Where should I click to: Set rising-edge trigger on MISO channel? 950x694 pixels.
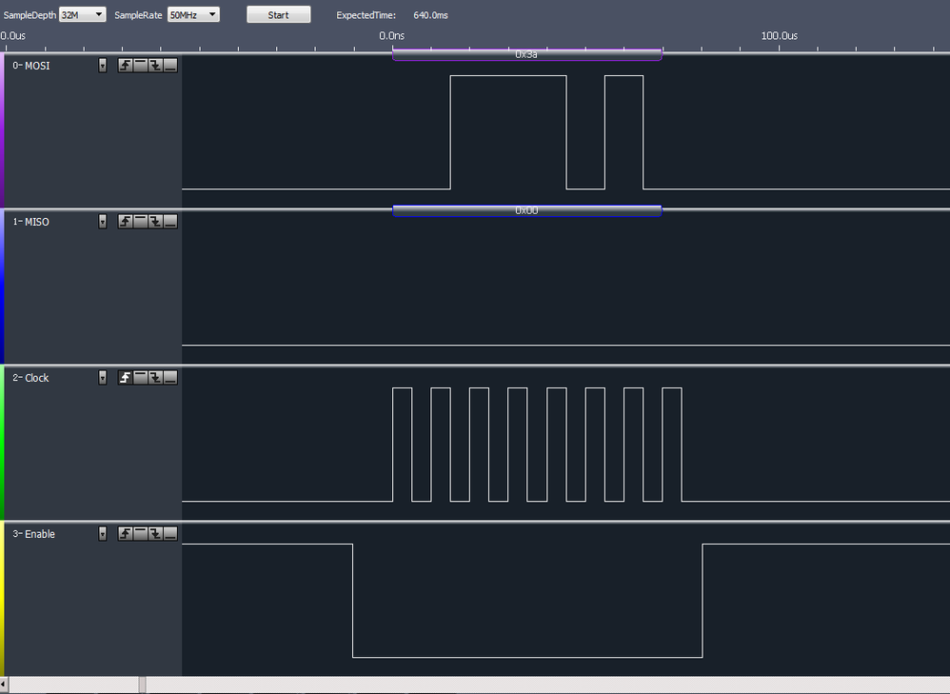pyautogui.click(x=125, y=221)
